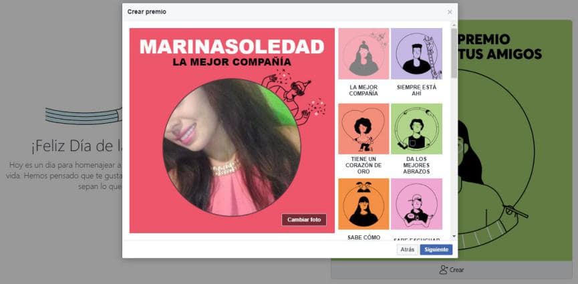The height and width of the screenshot is (284, 578).
Task: Click the "SIEMPRE ESTÁ AHÍ" label text
Action: tap(416, 90)
